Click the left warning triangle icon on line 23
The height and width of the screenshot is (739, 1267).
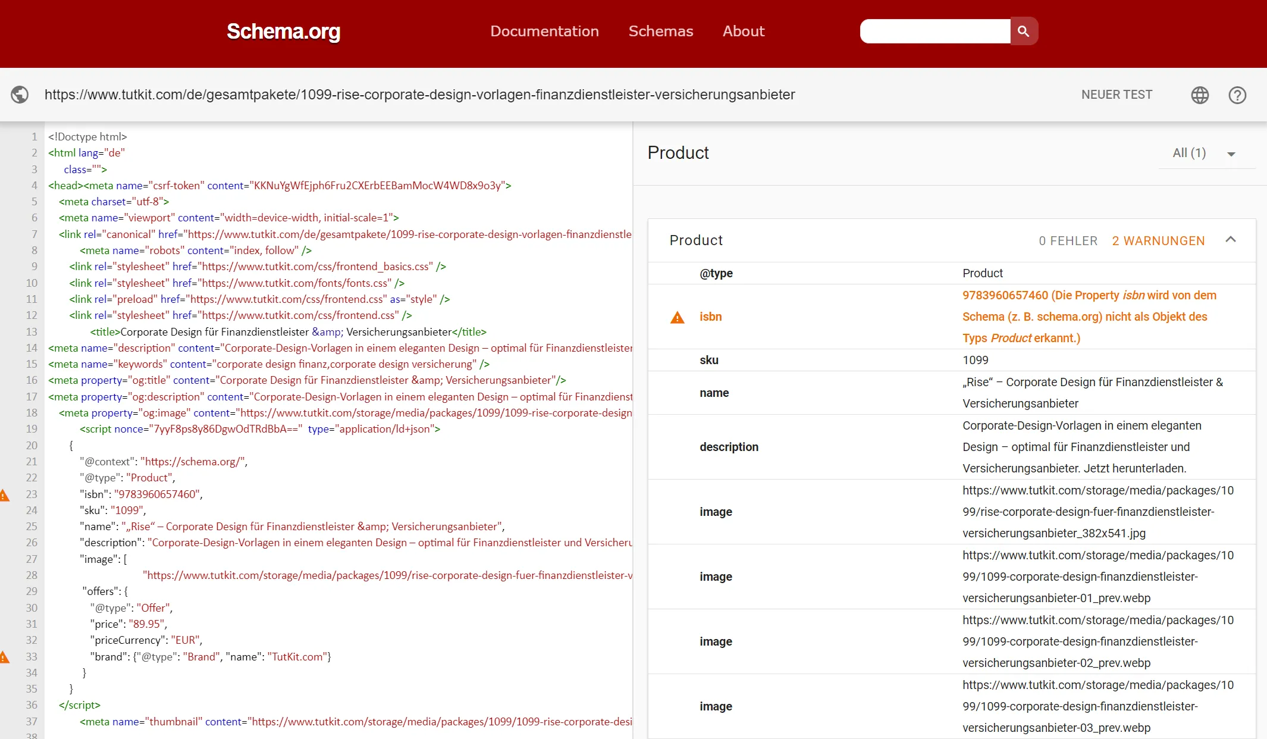click(5, 493)
